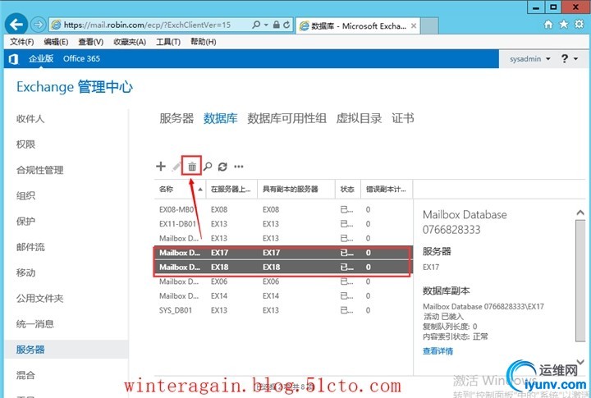Sort by the 状态 column header
Viewport: 591px width, 398px height.
pos(348,190)
